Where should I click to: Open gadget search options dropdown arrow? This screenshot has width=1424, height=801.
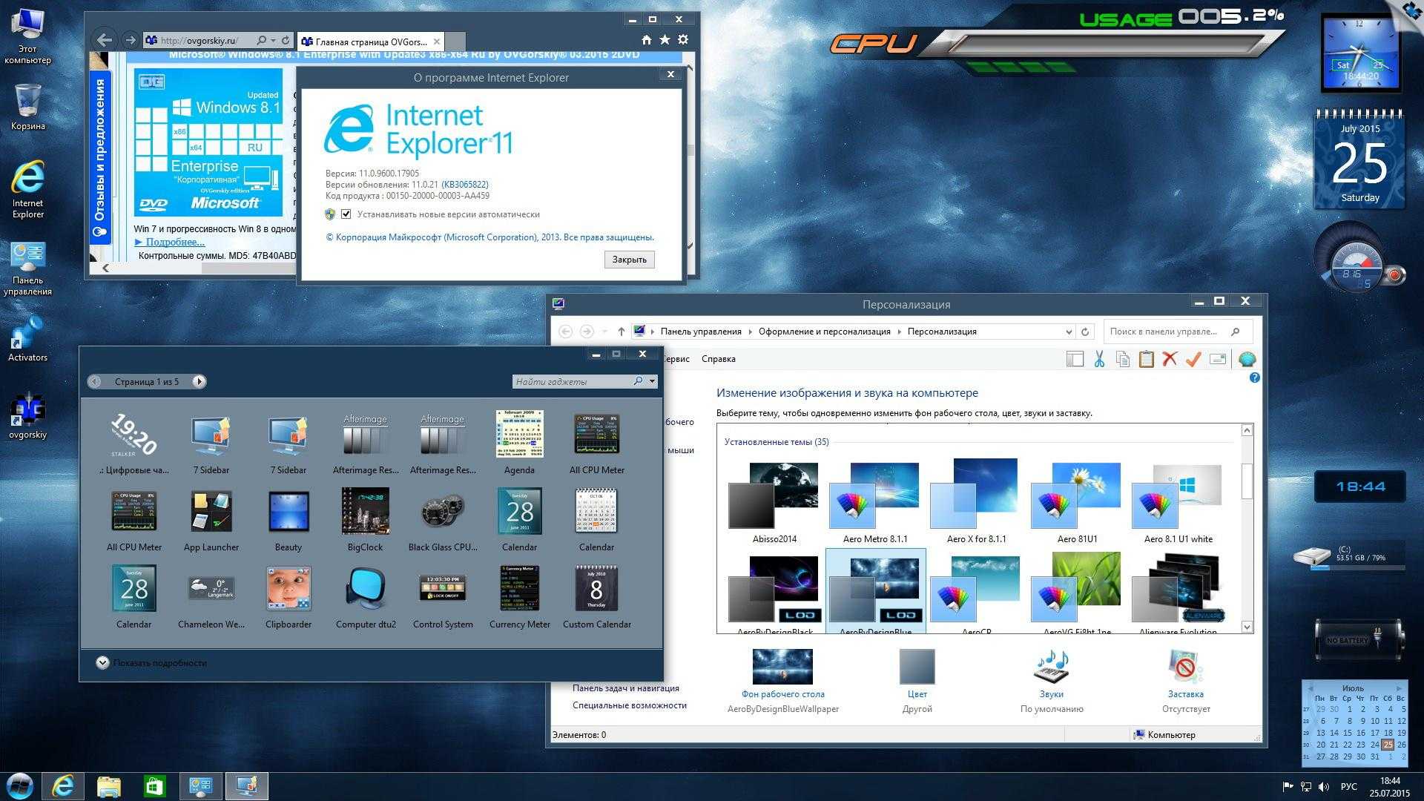click(652, 381)
